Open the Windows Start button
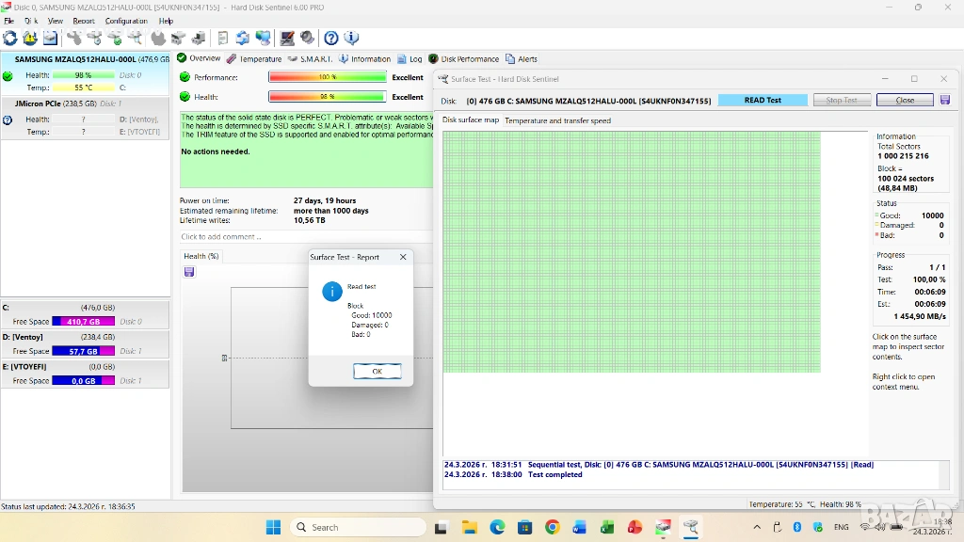This screenshot has height=542, width=964. tap(273, 527)
